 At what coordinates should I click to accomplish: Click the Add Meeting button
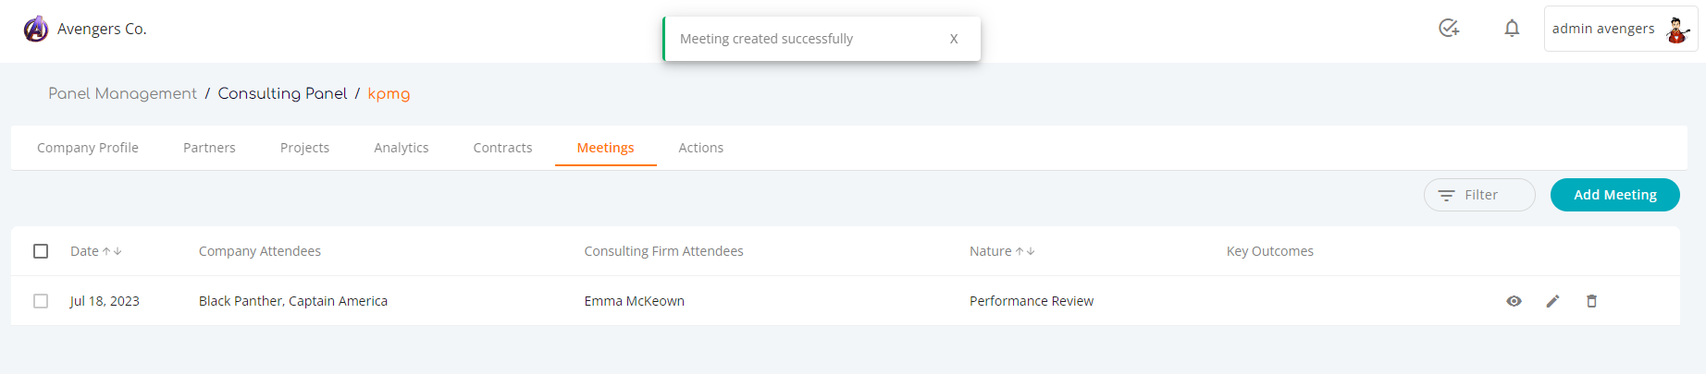[x=1615, y=195]
